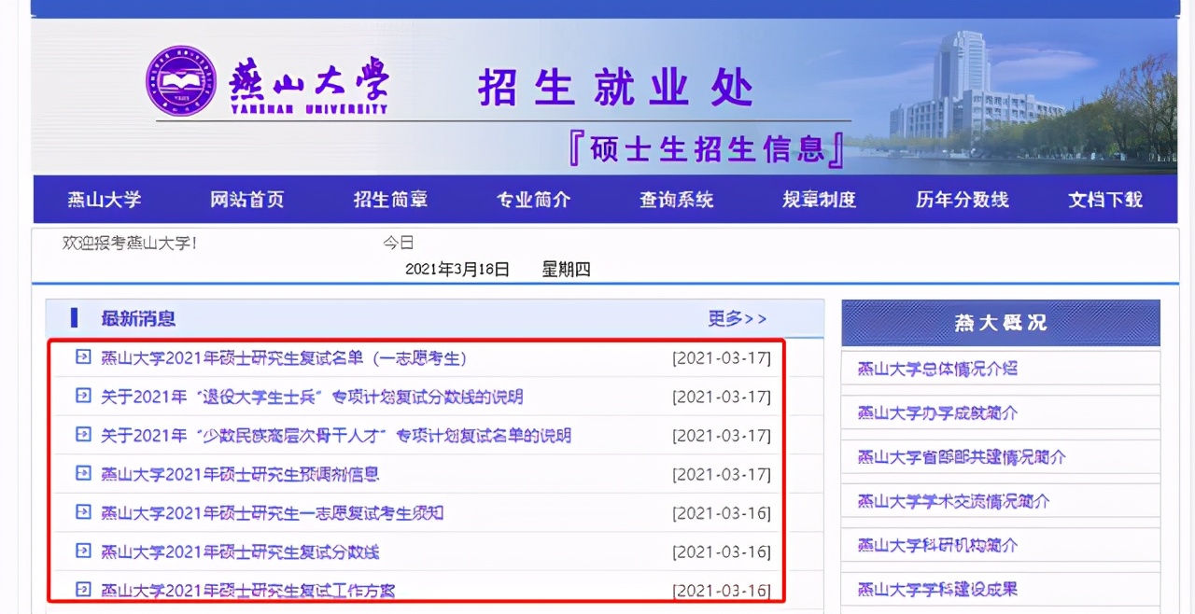Open the 更多>> link for latest news
The image size is (1195, 614).
pos(737,318)
